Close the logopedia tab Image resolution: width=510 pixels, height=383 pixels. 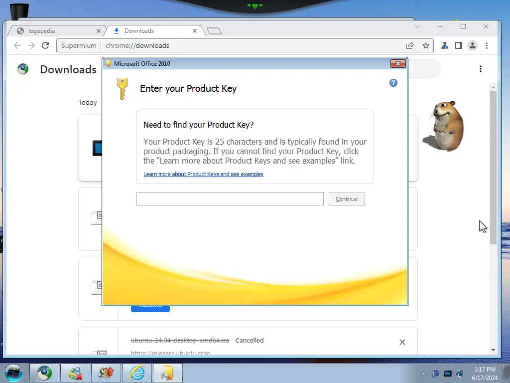pos(99,31)
